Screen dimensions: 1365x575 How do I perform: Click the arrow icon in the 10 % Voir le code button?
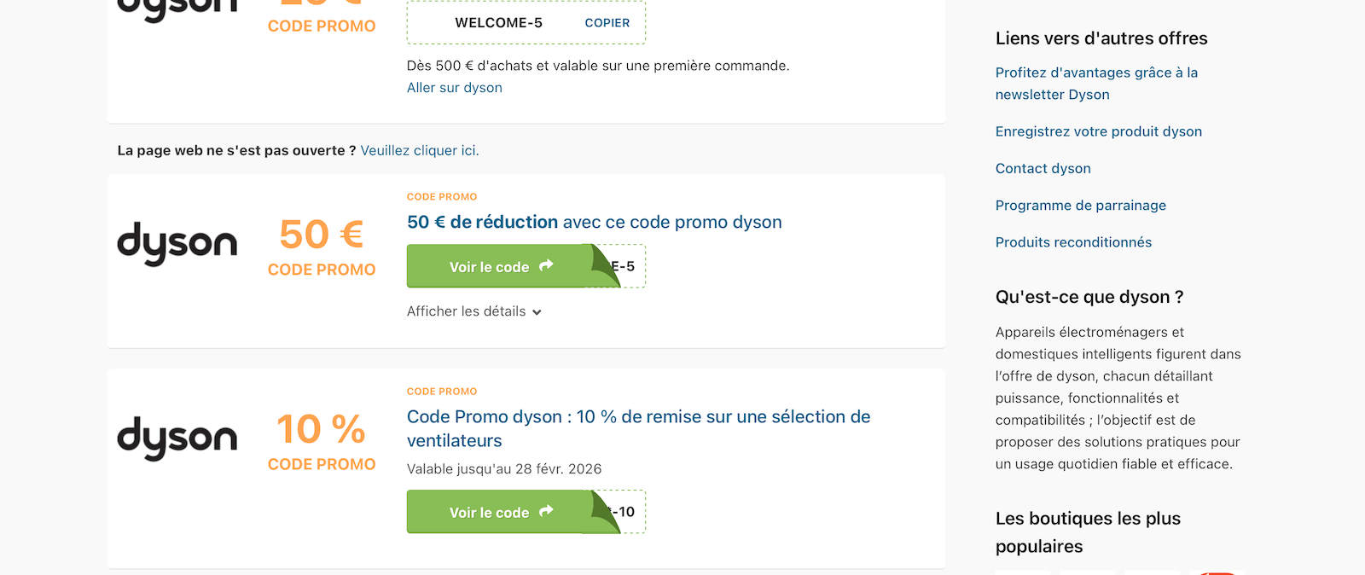(546, 512)
